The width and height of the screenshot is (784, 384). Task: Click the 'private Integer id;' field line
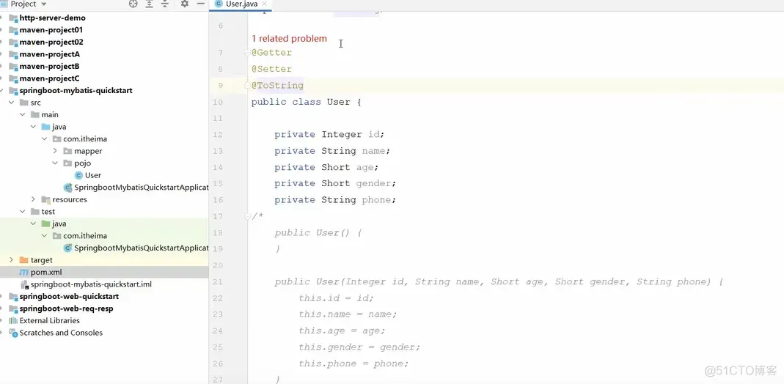329,134
